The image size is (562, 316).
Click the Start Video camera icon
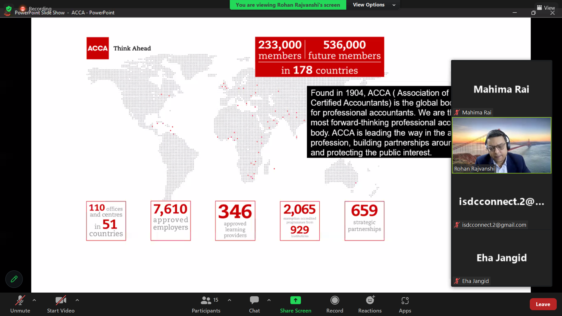61,300
